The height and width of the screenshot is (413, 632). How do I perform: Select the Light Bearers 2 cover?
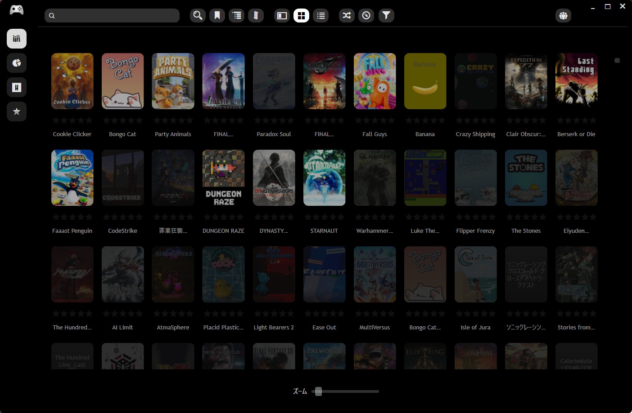274,275
